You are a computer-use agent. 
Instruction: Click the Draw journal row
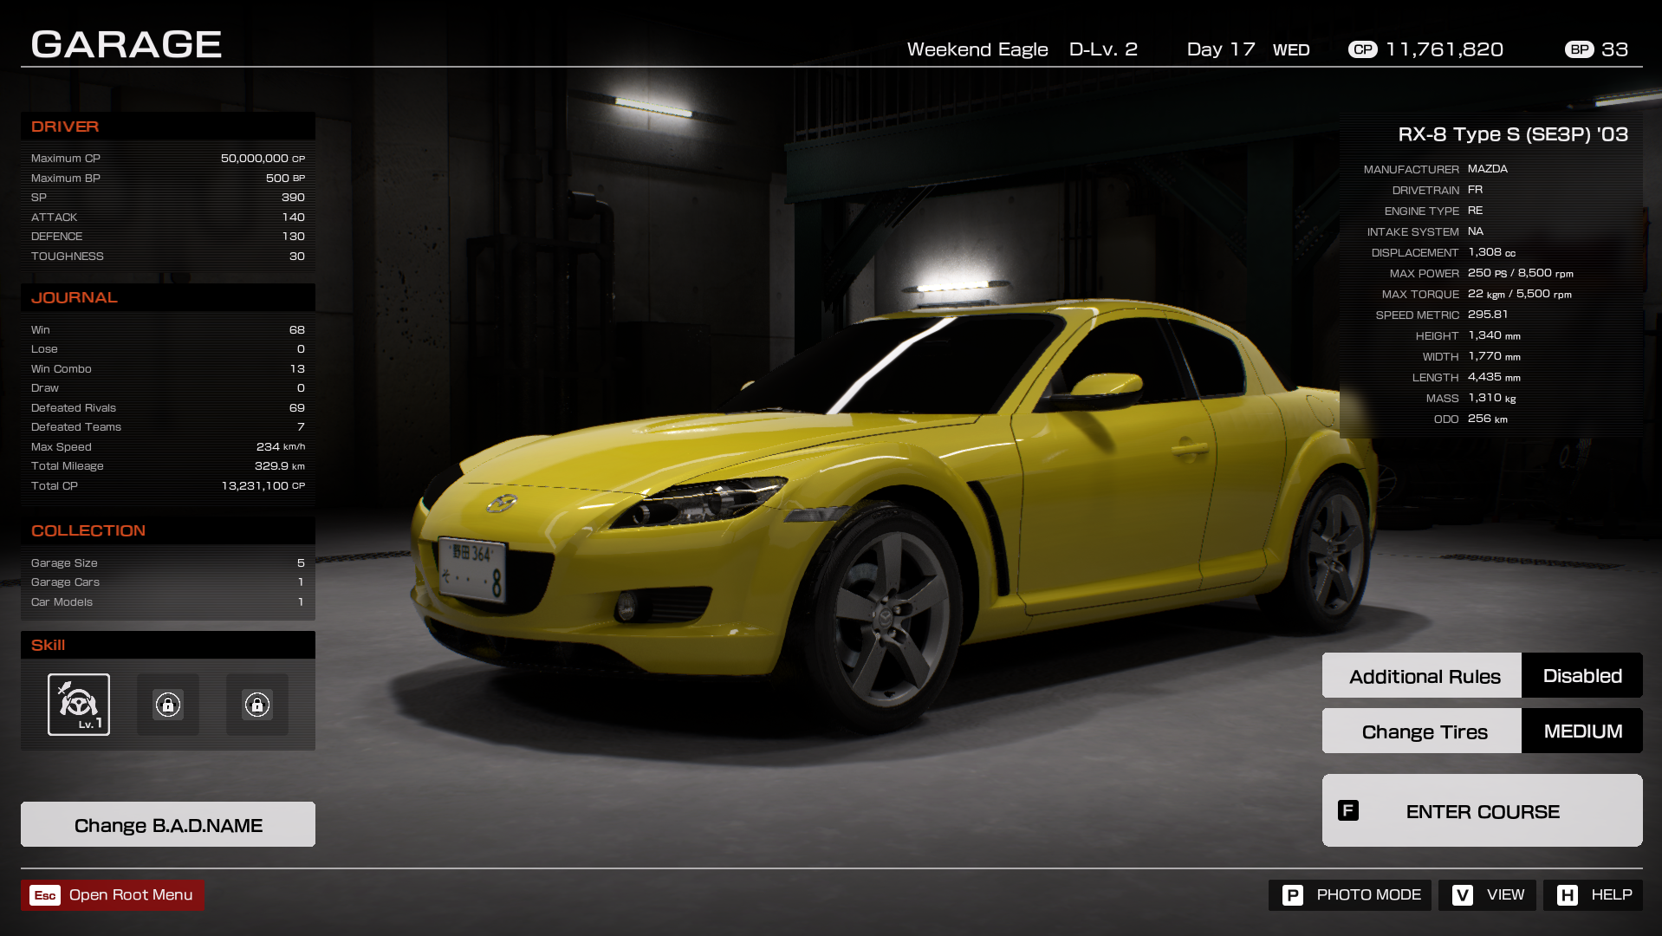(x=168, y=388)
